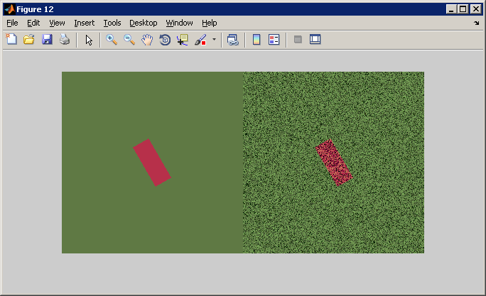Insert a colorbar using the toolbar icon
Viewport: 486px width, 296px height.
pos(256,40)
